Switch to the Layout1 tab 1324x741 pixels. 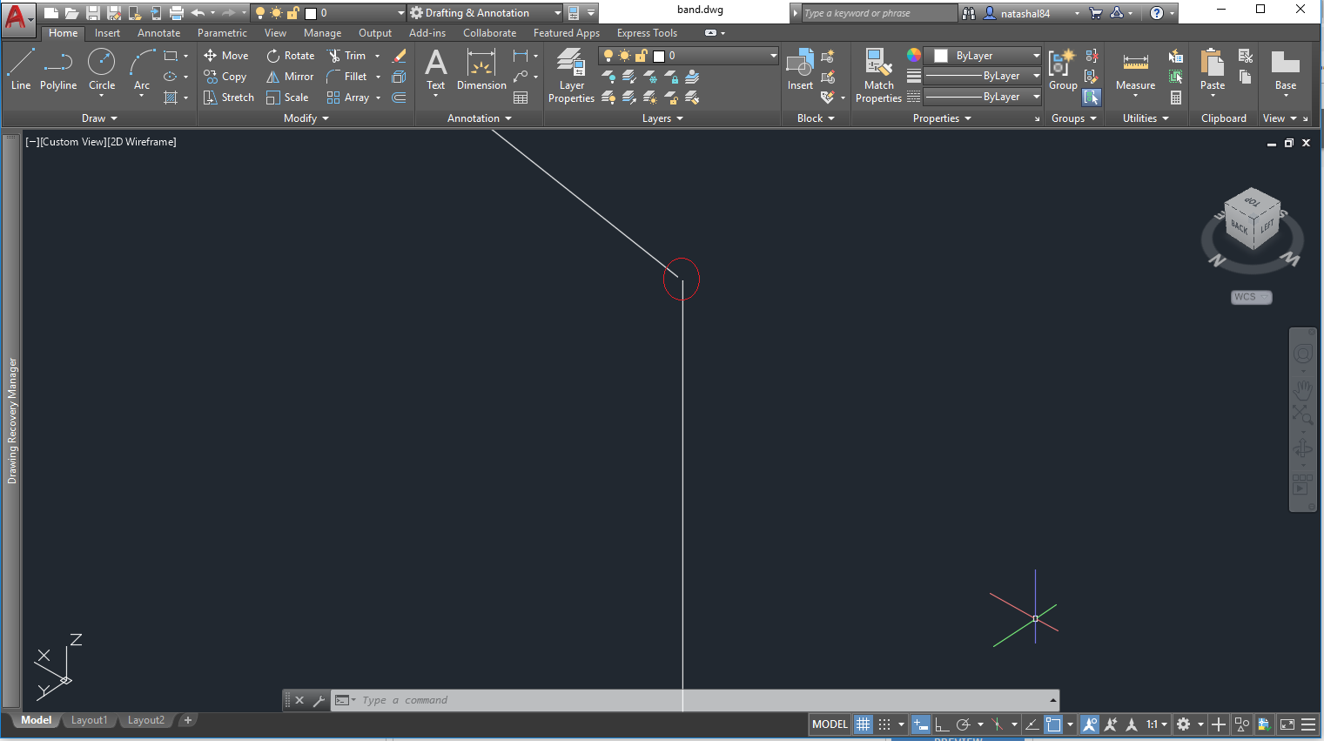coord(89,719)
